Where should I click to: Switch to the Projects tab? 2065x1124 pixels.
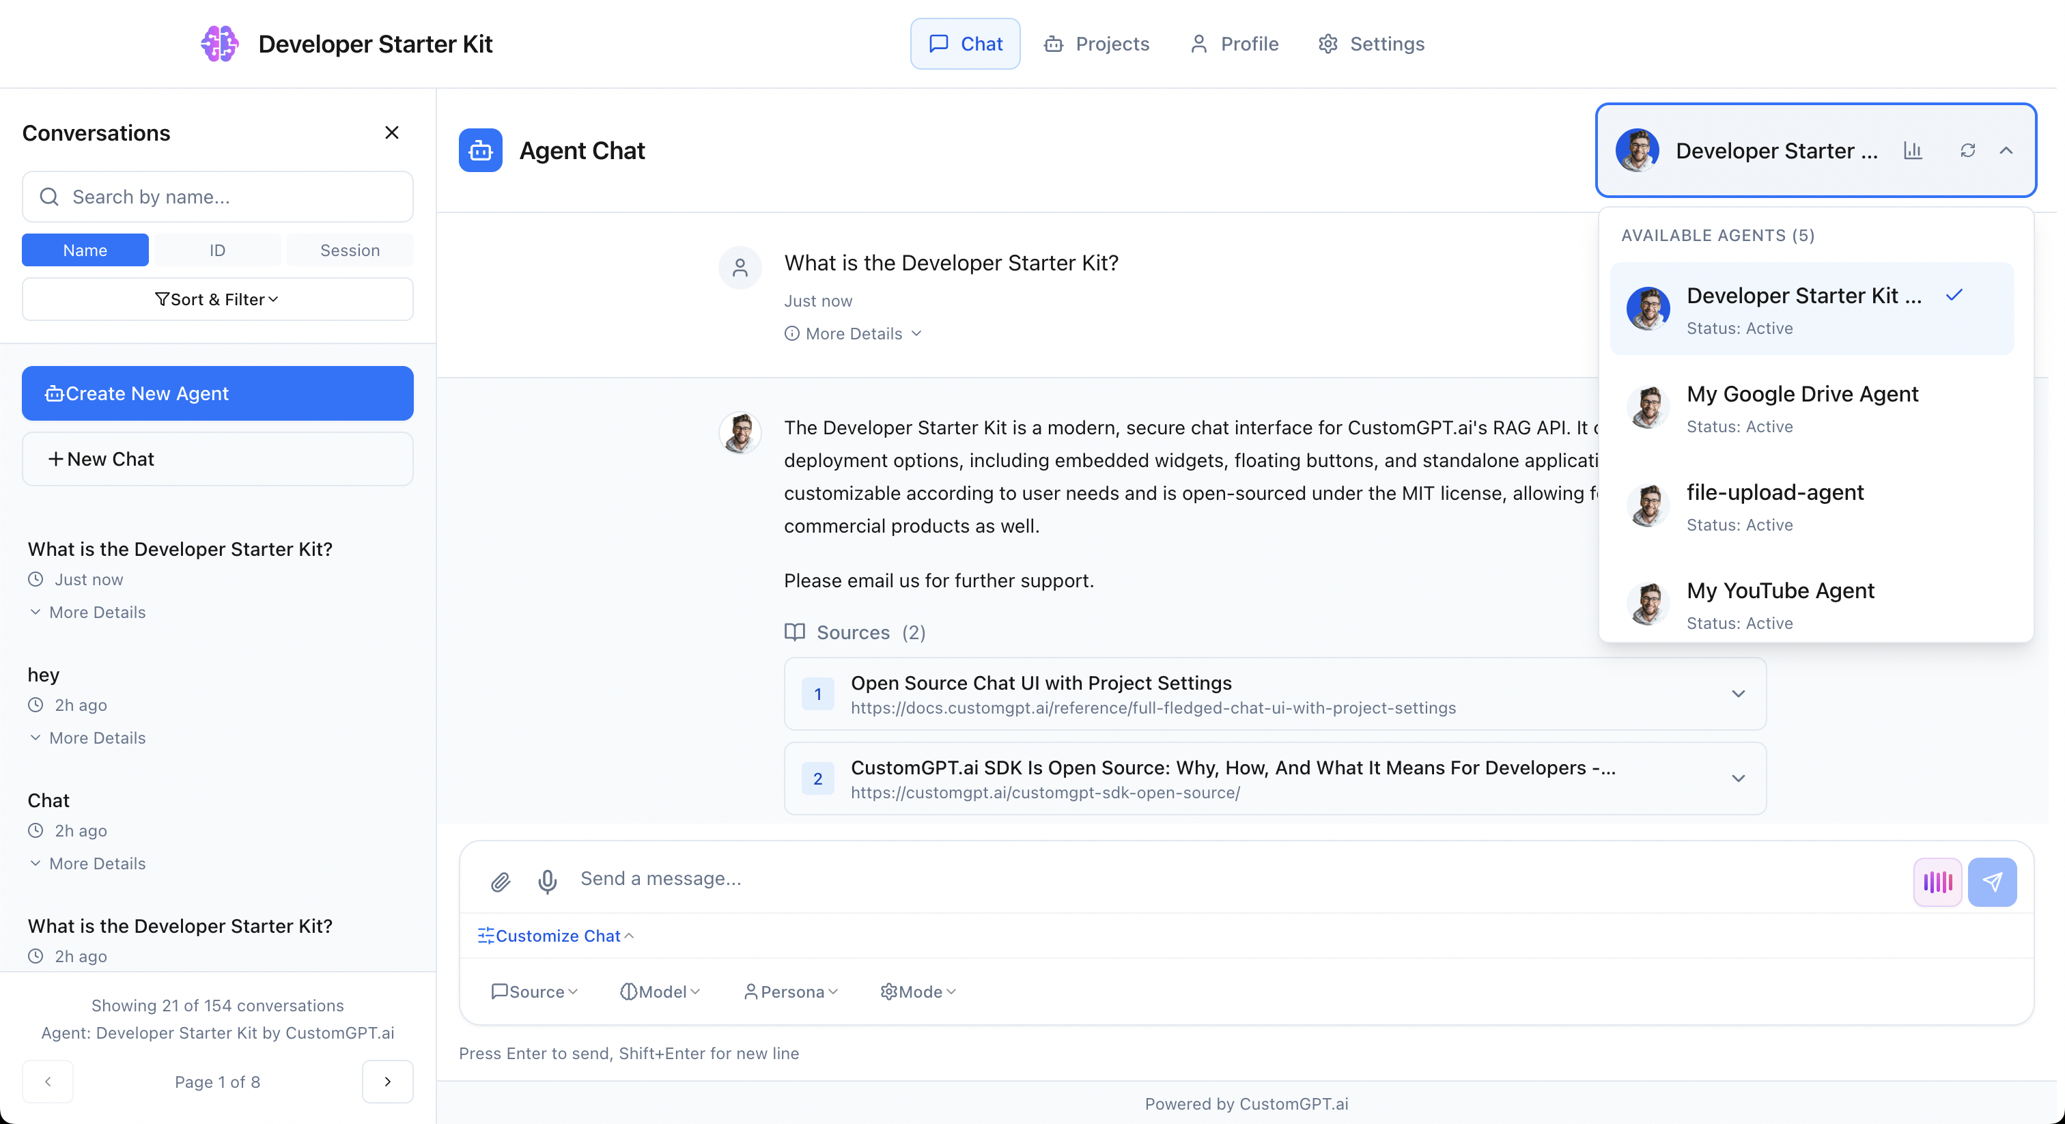[1097, 44]
